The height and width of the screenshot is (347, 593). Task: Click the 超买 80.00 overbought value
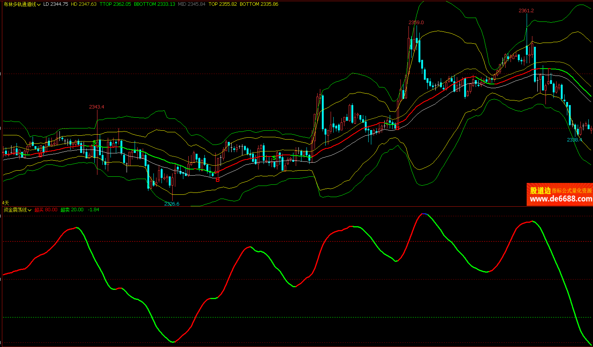click(46, 210)
